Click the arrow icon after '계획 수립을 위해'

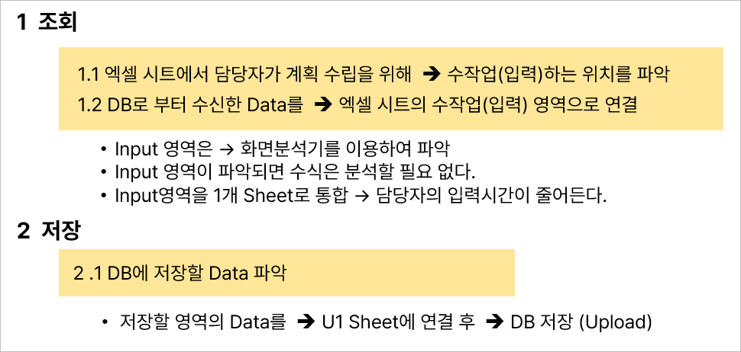[432, 75]
